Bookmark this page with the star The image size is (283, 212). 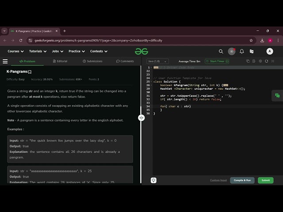[x=251, y=40]
